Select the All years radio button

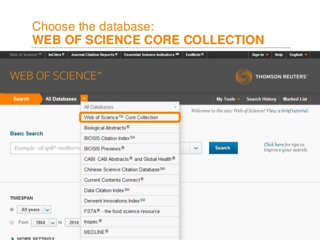[x=12, y=209]
